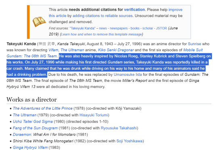Open 'The Adventures of the Little Prince' link
Screen dimensions: 218x150
click(42, 108)
